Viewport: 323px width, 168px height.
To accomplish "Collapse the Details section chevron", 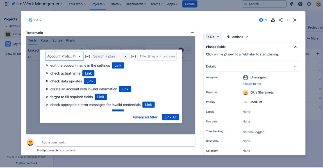I will click(294, 67).
